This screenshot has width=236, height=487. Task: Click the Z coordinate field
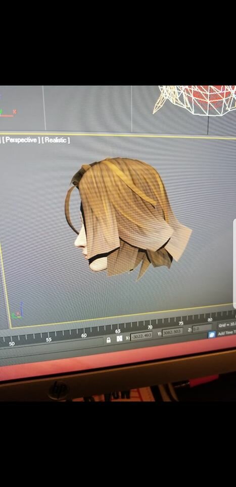click(202, 328)
